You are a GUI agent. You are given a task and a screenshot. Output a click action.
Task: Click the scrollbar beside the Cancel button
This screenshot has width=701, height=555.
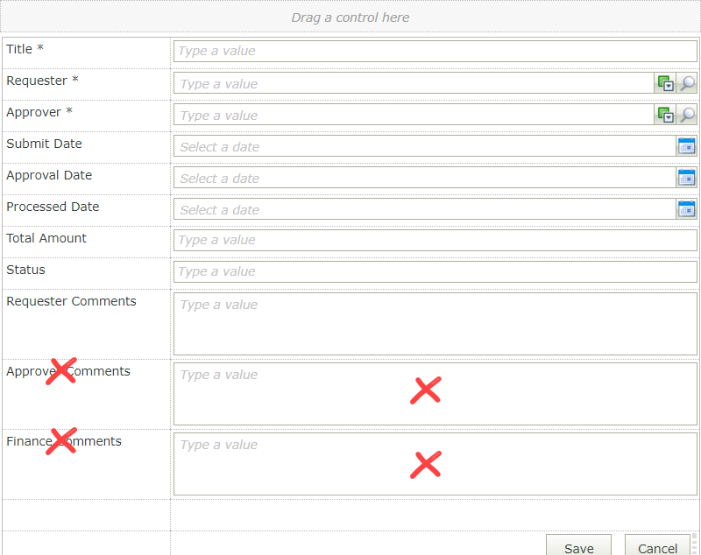pyautogui.click(x=695, y=543)
